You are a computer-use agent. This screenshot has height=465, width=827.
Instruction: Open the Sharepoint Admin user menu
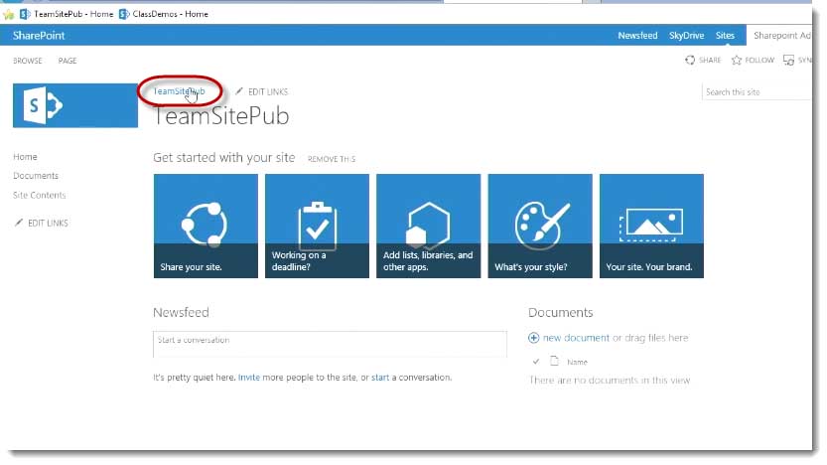point(781,36)
